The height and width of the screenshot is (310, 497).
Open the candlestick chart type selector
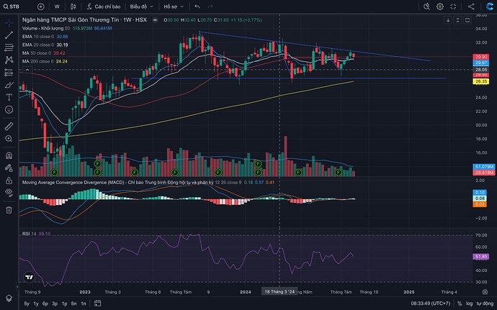coord(73,6)
